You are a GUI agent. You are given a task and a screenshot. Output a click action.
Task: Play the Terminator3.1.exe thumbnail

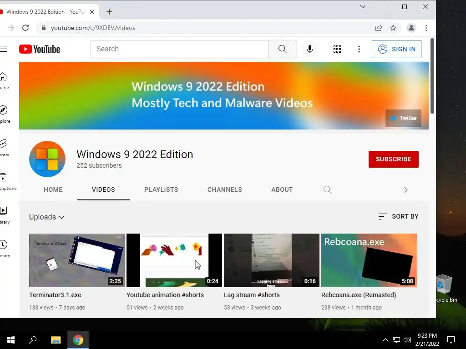pos(77,260)
